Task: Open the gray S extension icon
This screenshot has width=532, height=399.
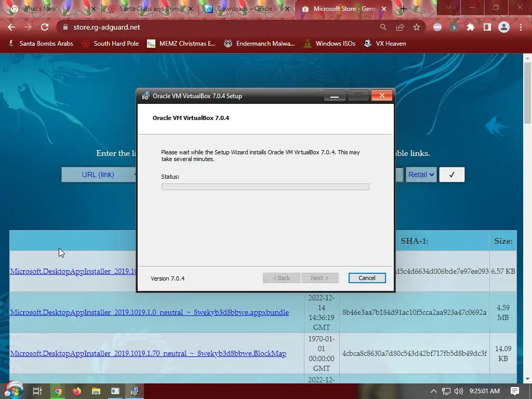Action: coord(454,27)
